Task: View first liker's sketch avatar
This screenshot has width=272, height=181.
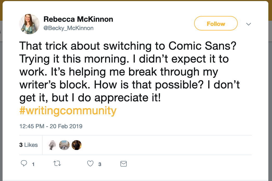Action: (53, 145)
